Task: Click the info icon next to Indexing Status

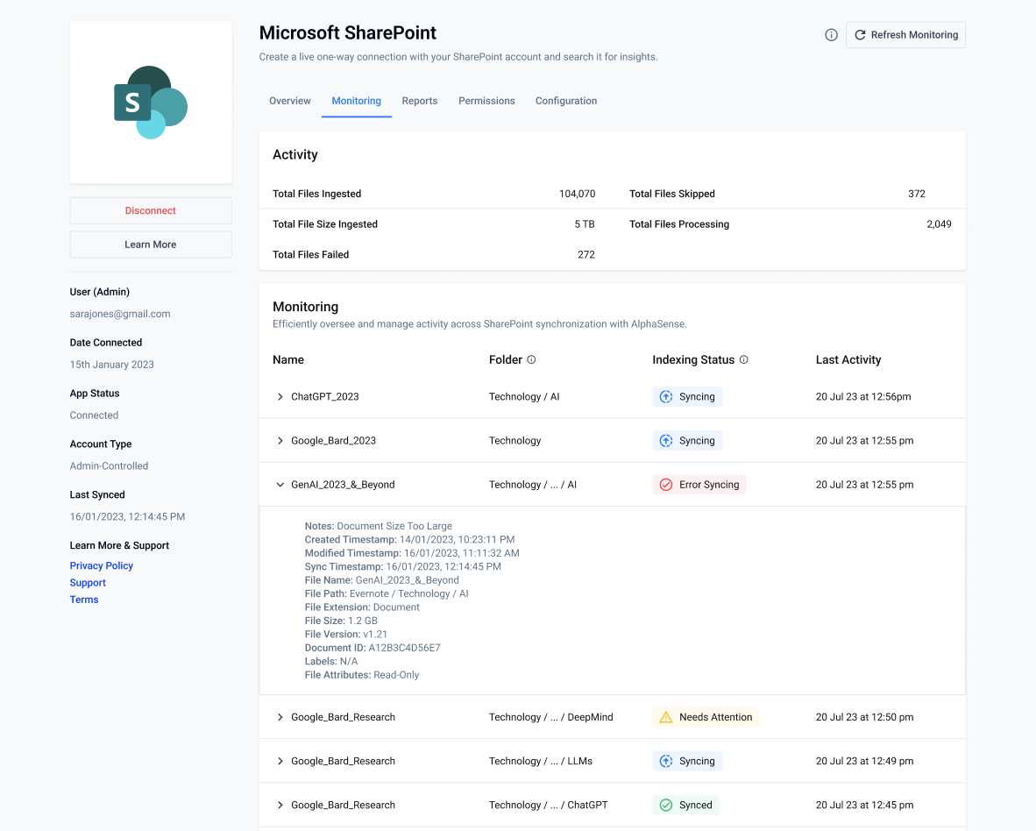Action: point(743,359)
